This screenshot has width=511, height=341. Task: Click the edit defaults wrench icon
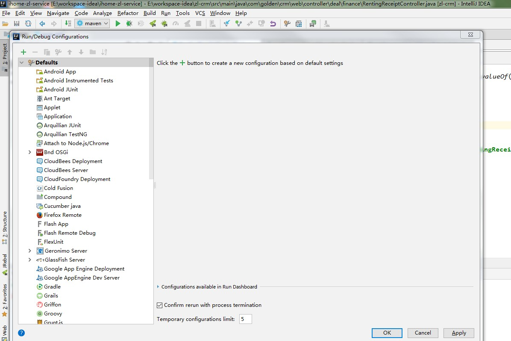(x=59, y=52)
